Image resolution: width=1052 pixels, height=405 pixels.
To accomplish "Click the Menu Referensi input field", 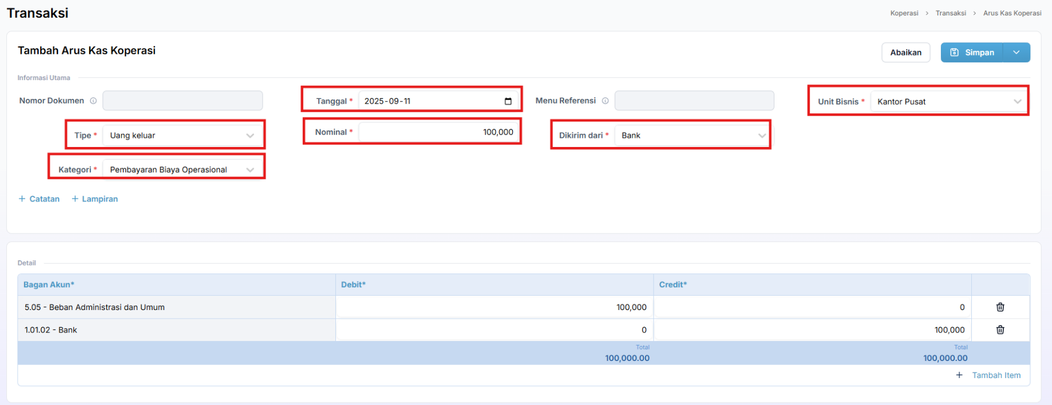I will tap(694, 101).
